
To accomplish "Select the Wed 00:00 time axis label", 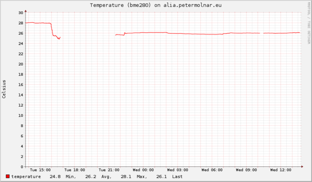I will click(143, 170).
